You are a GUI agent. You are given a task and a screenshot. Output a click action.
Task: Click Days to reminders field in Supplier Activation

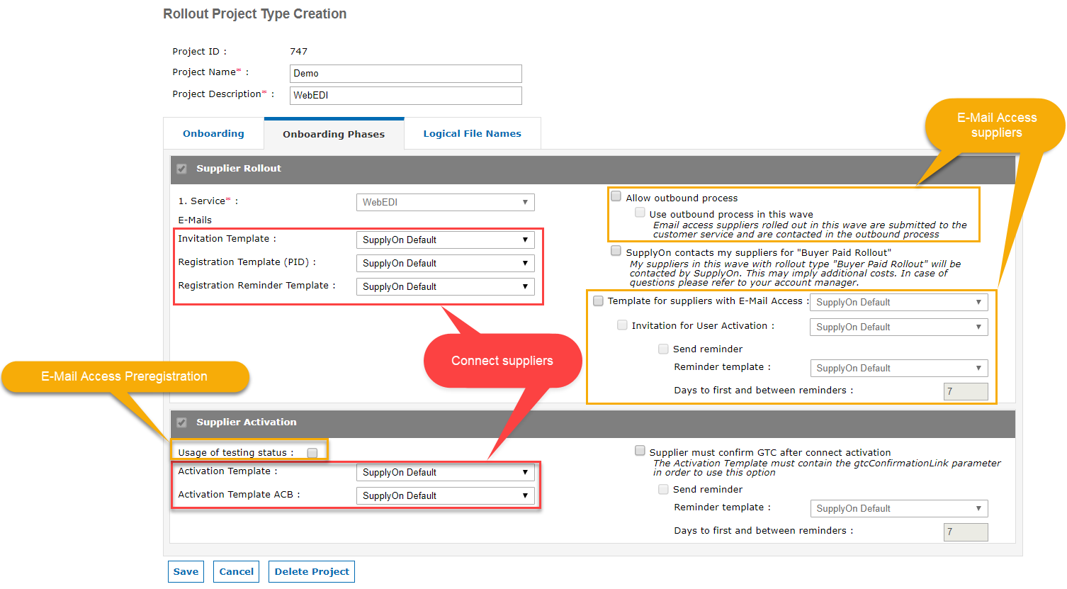pos(966,532)
